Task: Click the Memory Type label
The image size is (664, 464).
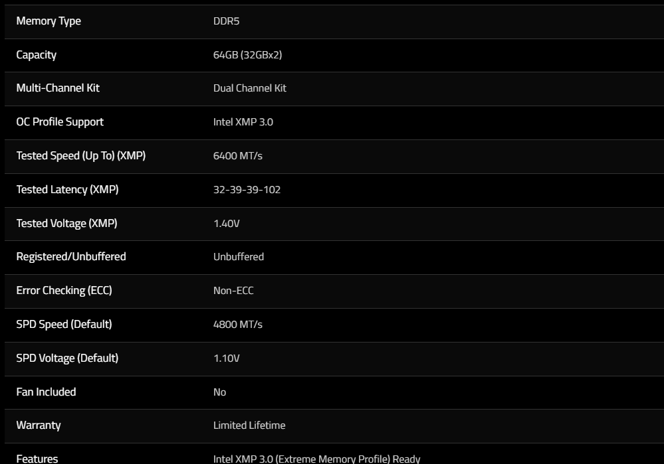Action: [x=49, y=21]
